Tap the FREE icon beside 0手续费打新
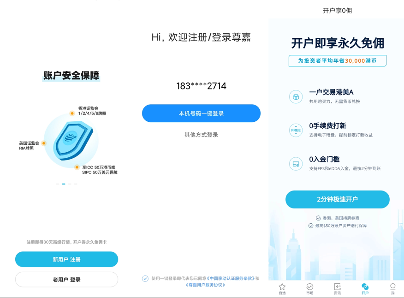 [296, 131]
